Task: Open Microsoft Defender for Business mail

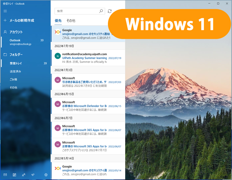Action: [x=88, y=106]
